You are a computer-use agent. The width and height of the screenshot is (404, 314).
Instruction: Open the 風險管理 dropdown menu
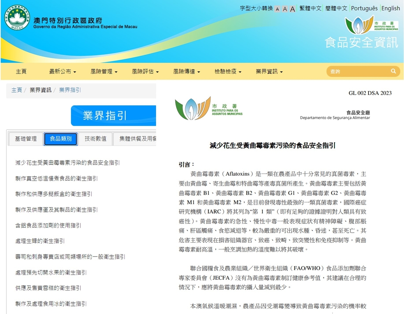tap(104, 71)
